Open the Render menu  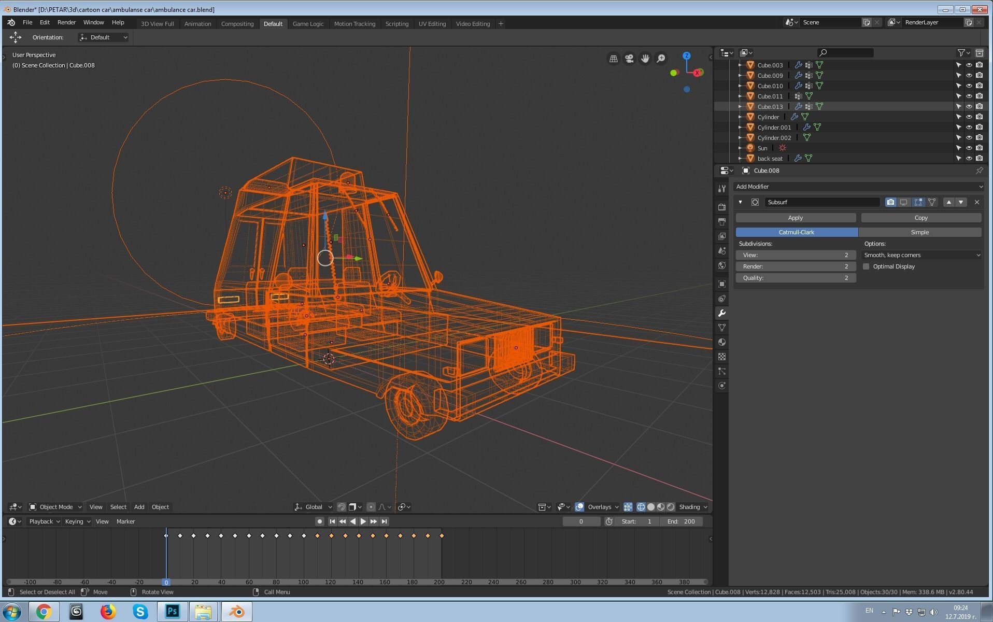click(66, 22)
